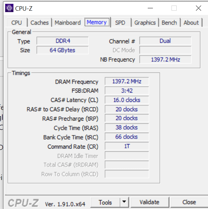Click the Bank Cycle Time (tRC) label
The height and width of the screenshot is (209, 208).
coord(71,137)
